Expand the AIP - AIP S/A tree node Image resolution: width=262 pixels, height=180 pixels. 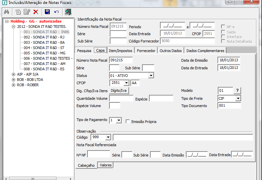point(13,75)
